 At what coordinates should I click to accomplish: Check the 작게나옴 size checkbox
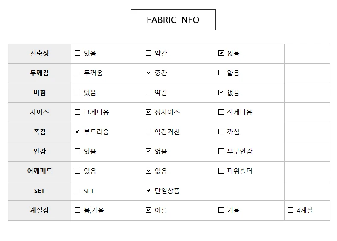coord(221,112)
